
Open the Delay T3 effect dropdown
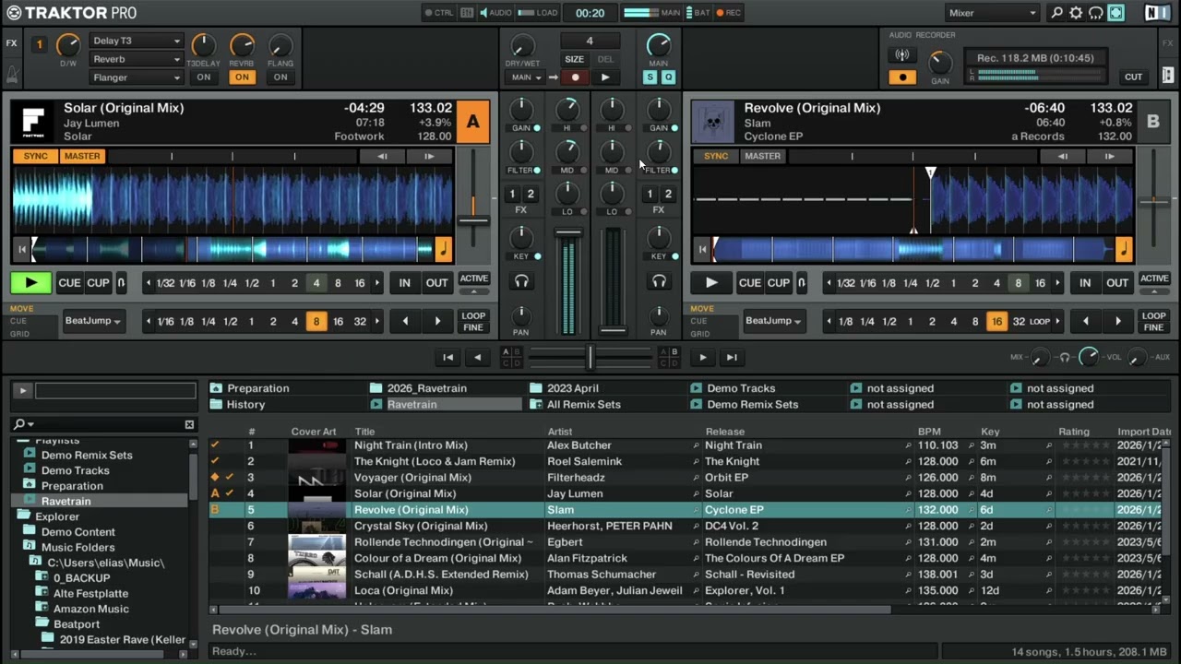pos(137,41)
